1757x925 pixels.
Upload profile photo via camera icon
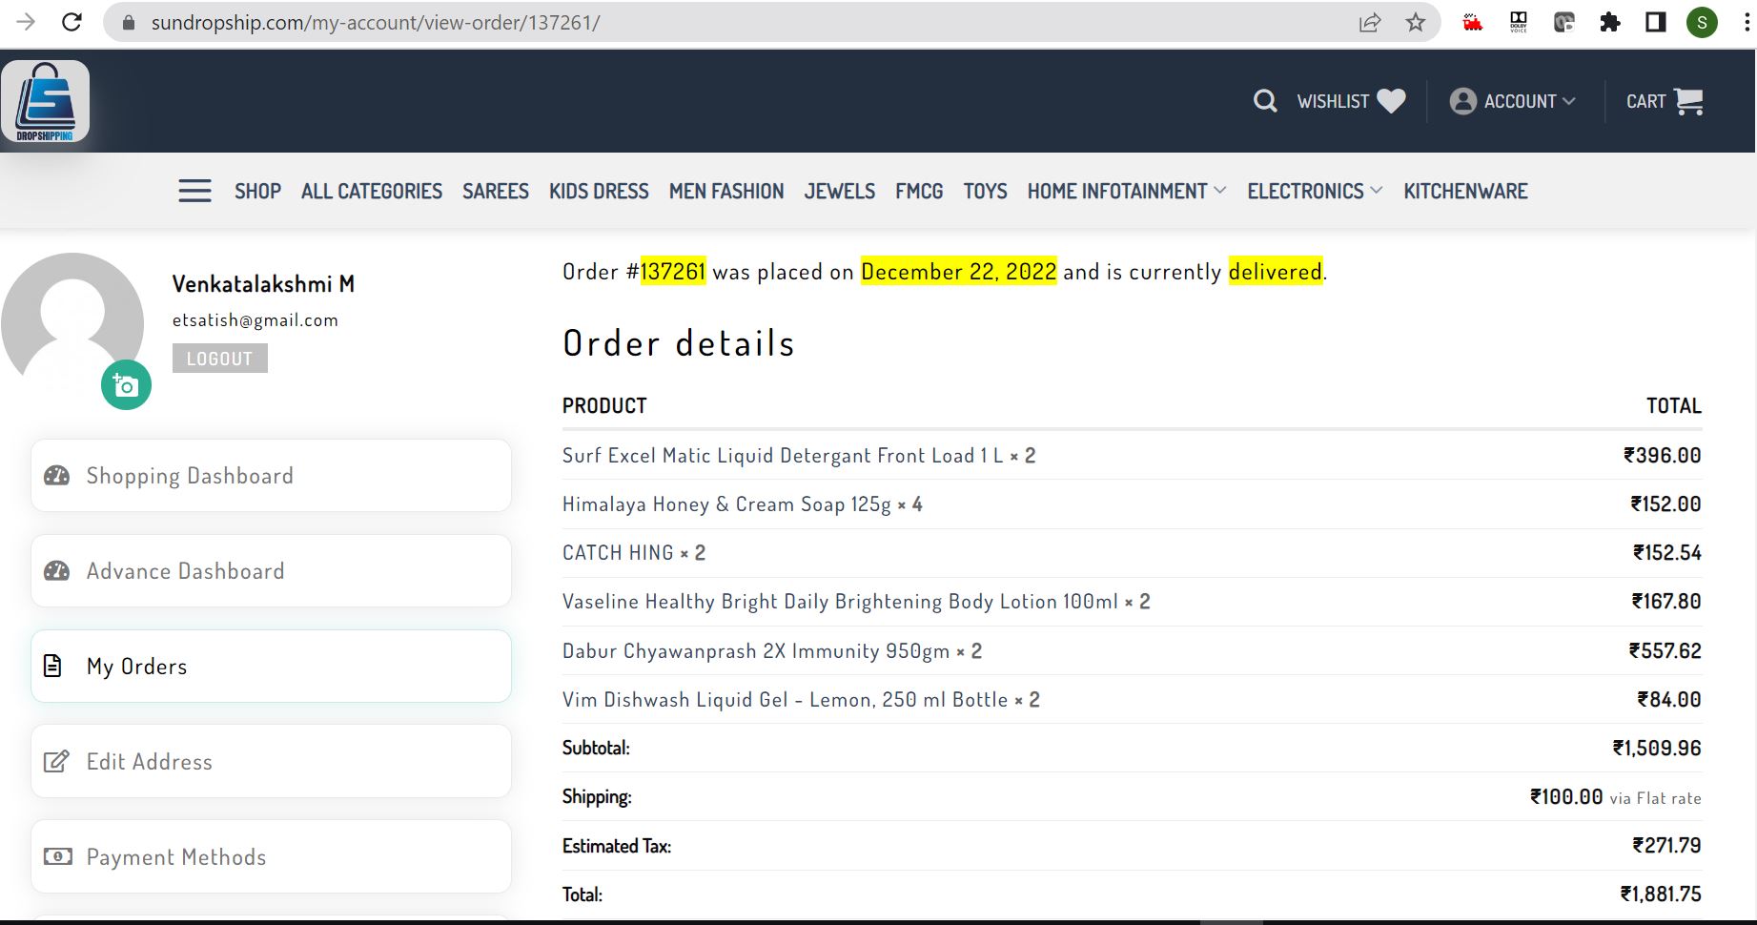126,385
